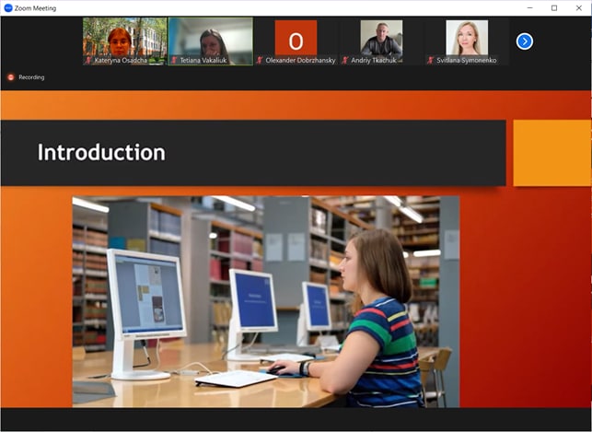Select Kateryna Osadcha's video thumbnail
The image size is (592, 432).
125,41
